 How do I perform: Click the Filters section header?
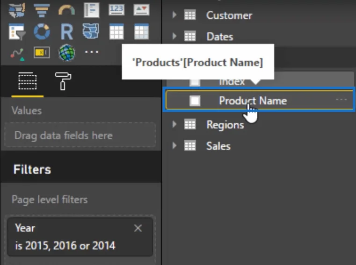pyautogui.click(x=32, y=170)
